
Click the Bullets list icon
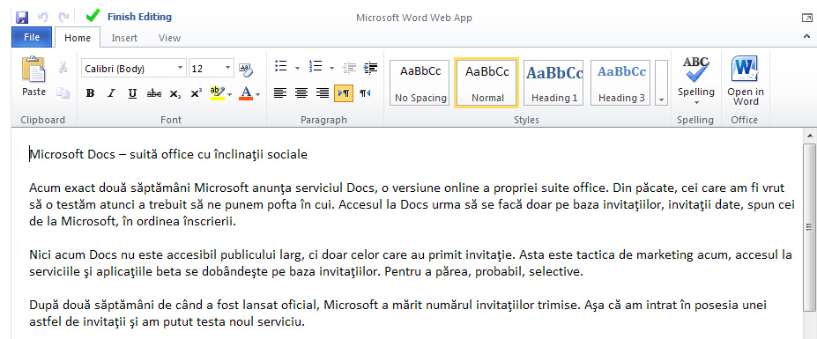(x=281, y=67)
